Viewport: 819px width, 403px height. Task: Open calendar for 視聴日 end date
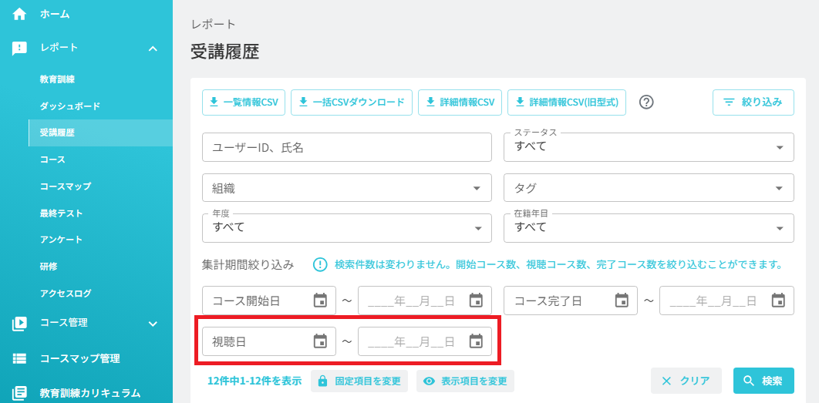click(475, 341)
